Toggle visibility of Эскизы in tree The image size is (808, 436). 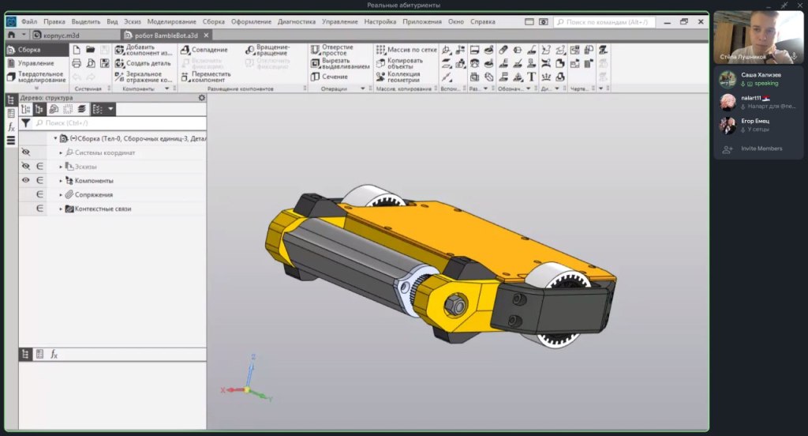pyautogui.click(x=25, y=167)
